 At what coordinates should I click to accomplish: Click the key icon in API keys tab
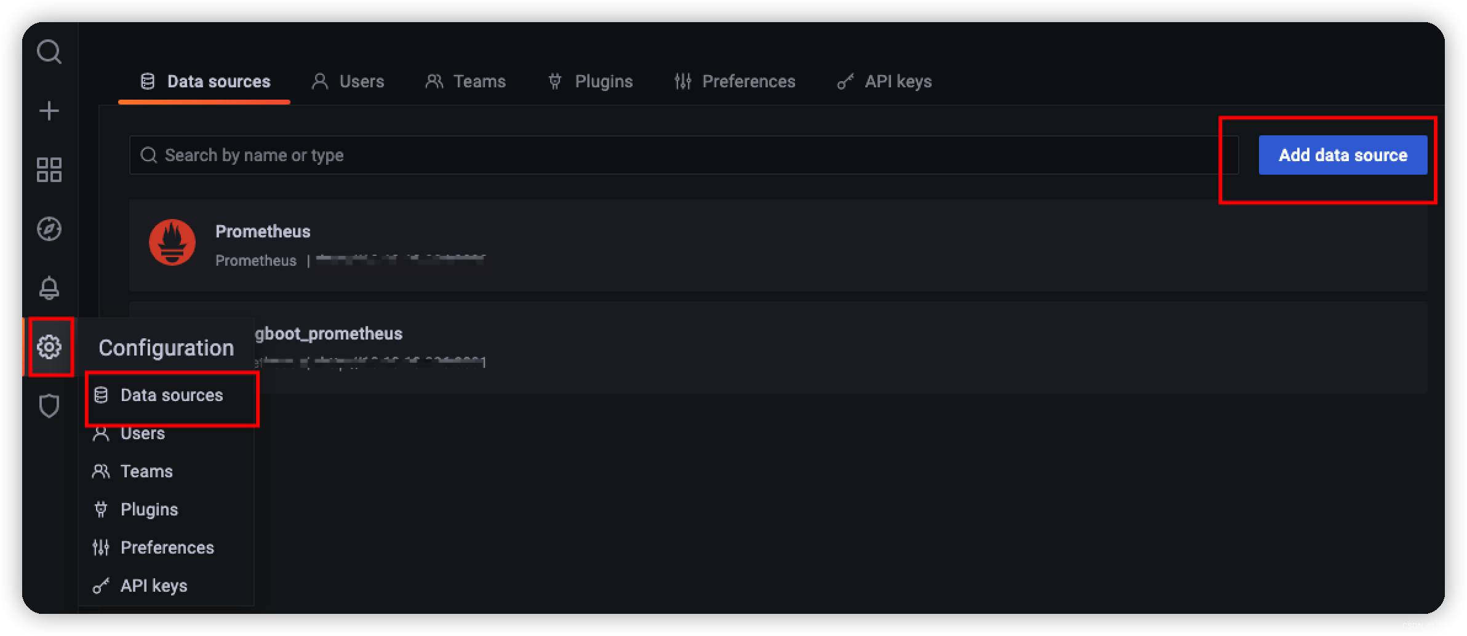(x=845, y=81)
